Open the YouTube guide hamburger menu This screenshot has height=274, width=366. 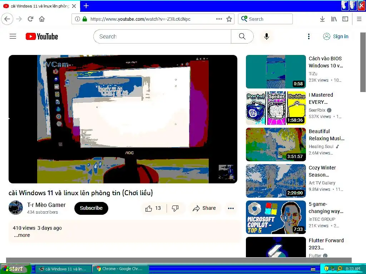coord(13,36)
